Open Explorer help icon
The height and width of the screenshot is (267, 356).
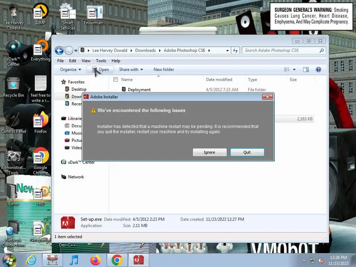click(x=318, y=70)
